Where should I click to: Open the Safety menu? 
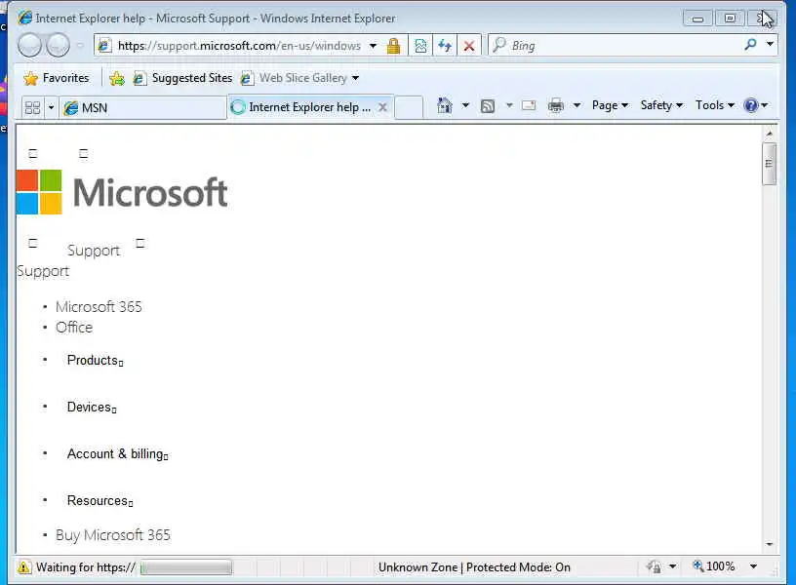(x=661, y=105)
